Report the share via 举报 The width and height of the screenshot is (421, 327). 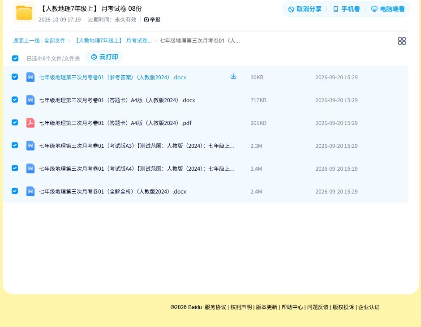152,19
